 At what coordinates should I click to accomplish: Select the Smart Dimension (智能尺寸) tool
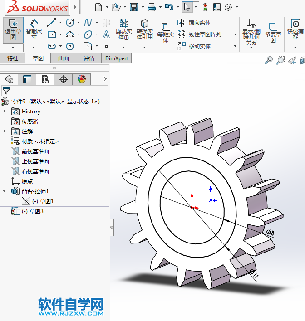click(x=34, y=30)
